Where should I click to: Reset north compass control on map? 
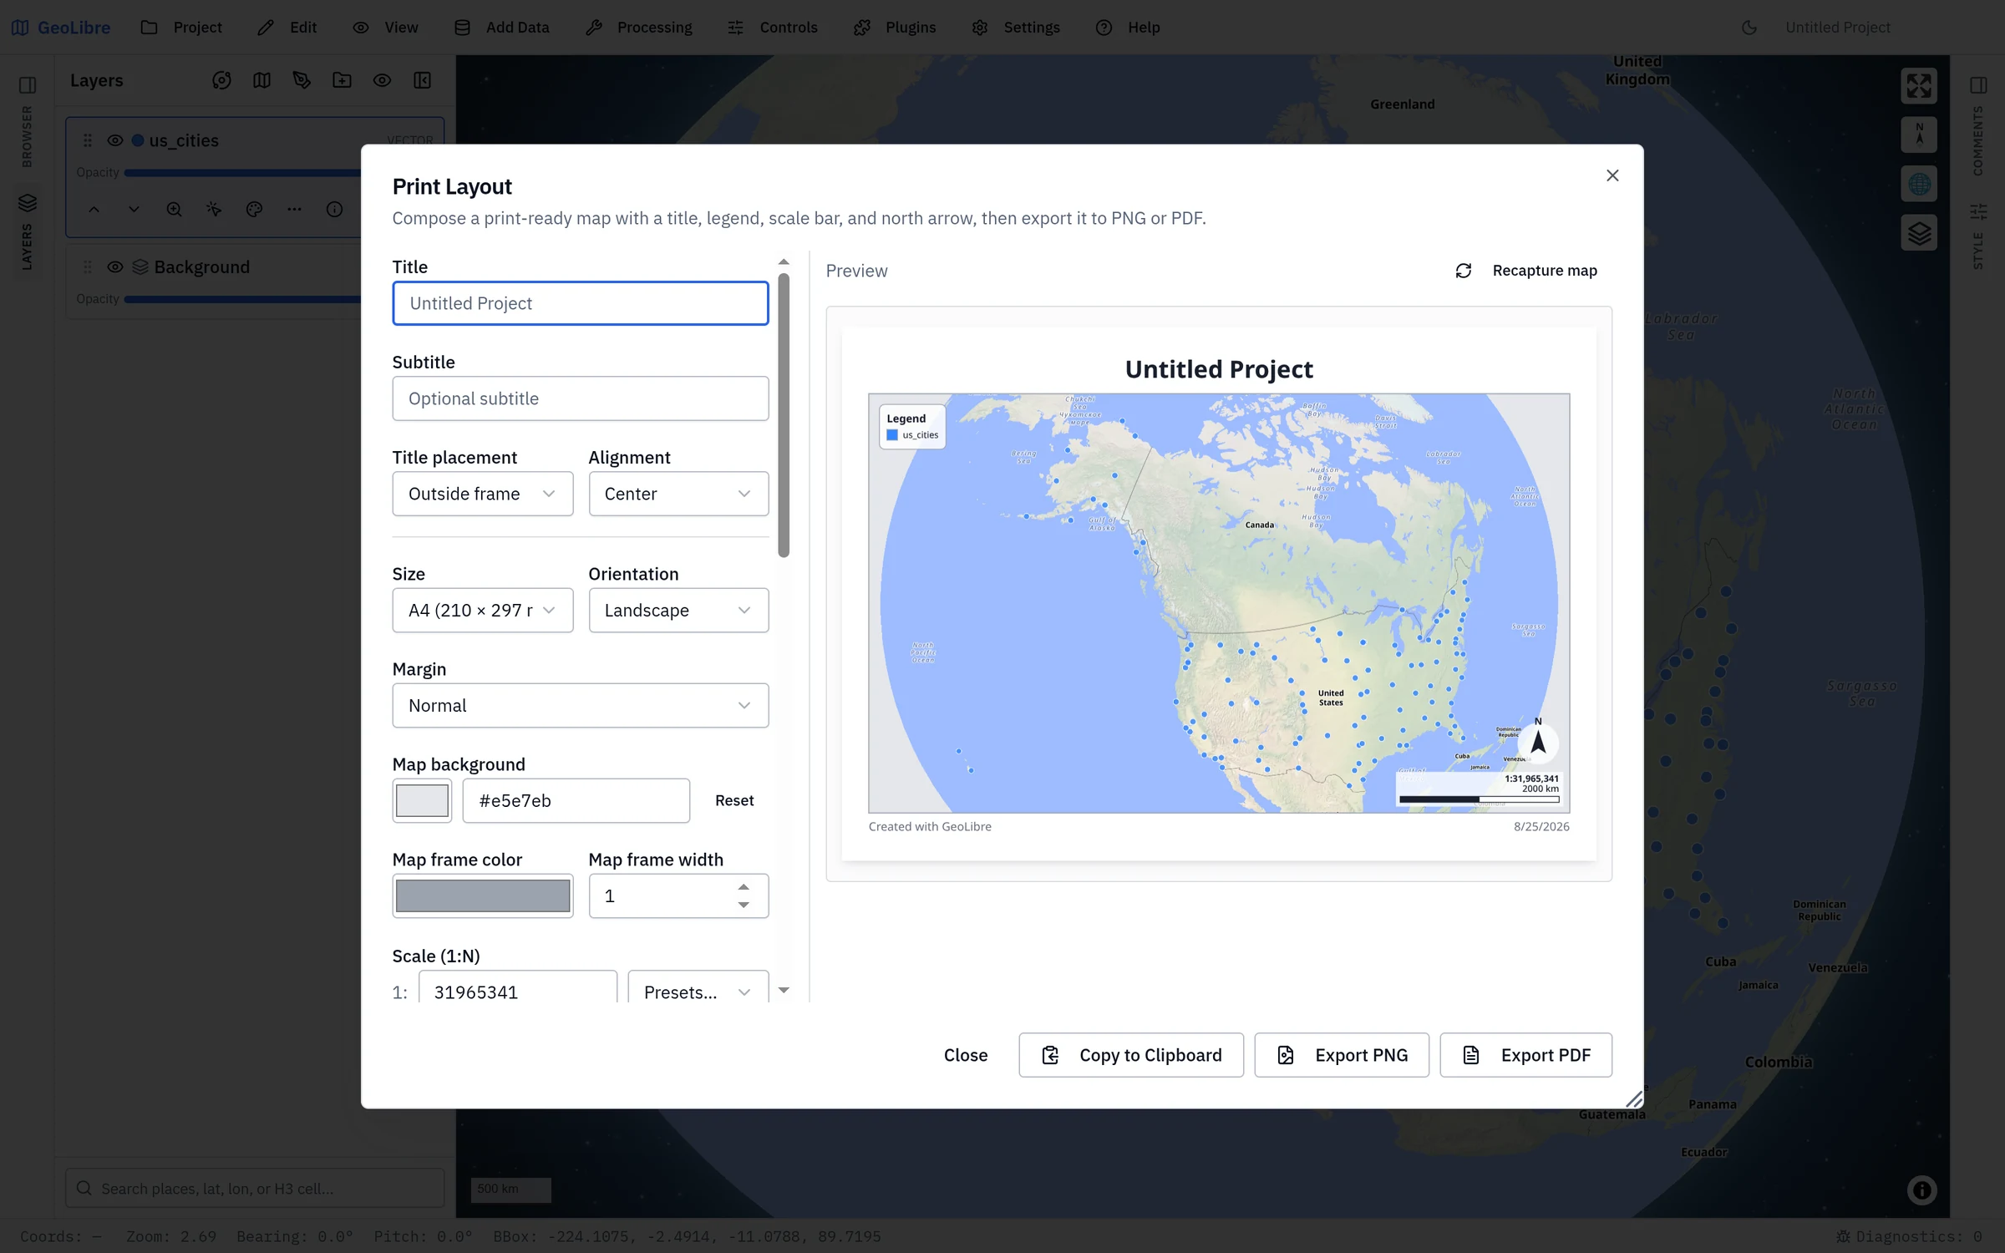coord(1919,134)
